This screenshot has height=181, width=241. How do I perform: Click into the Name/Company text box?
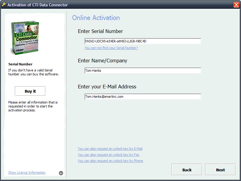pos(143,71)
